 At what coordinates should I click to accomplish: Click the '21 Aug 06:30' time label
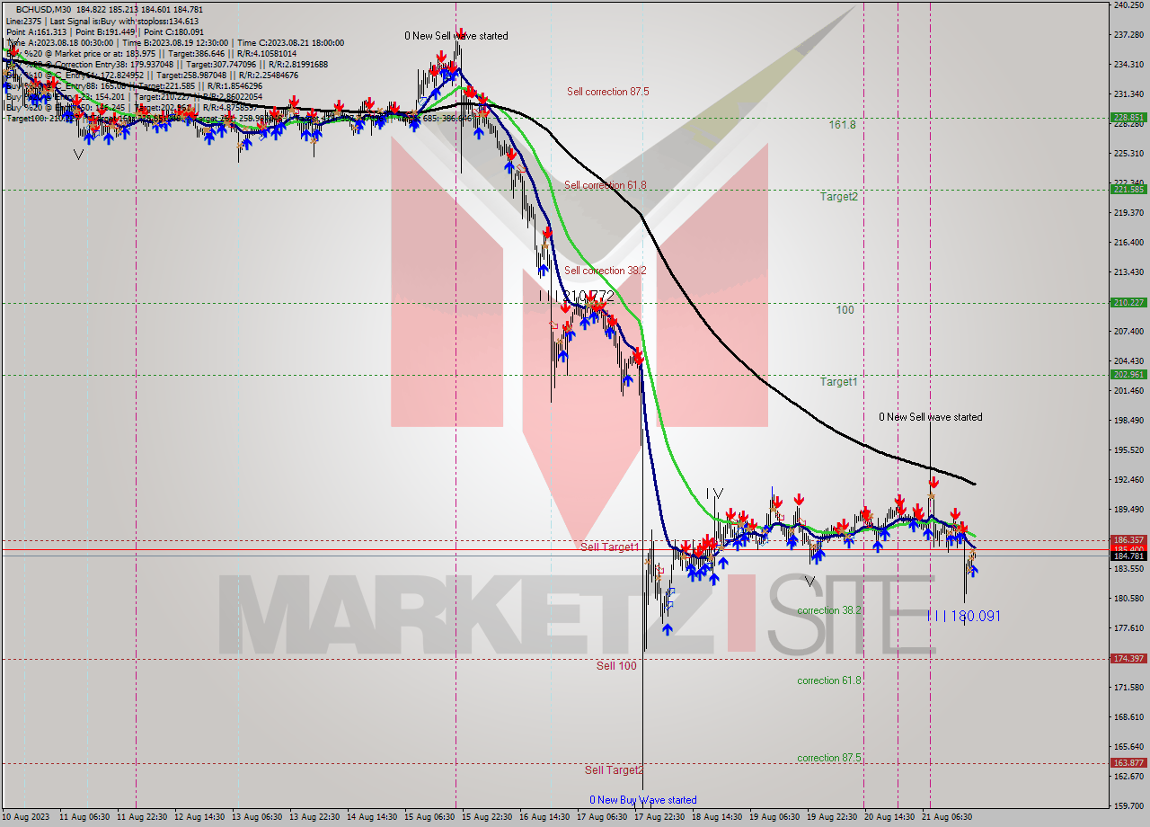(946, 817)
